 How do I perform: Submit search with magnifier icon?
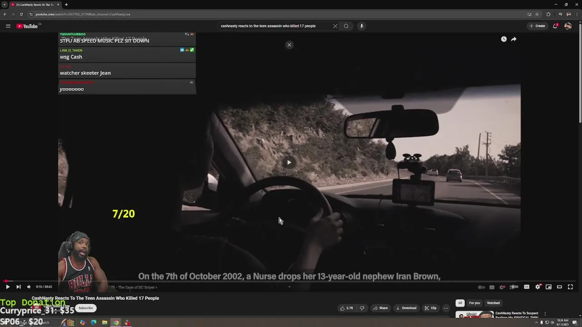click(346, 26)
